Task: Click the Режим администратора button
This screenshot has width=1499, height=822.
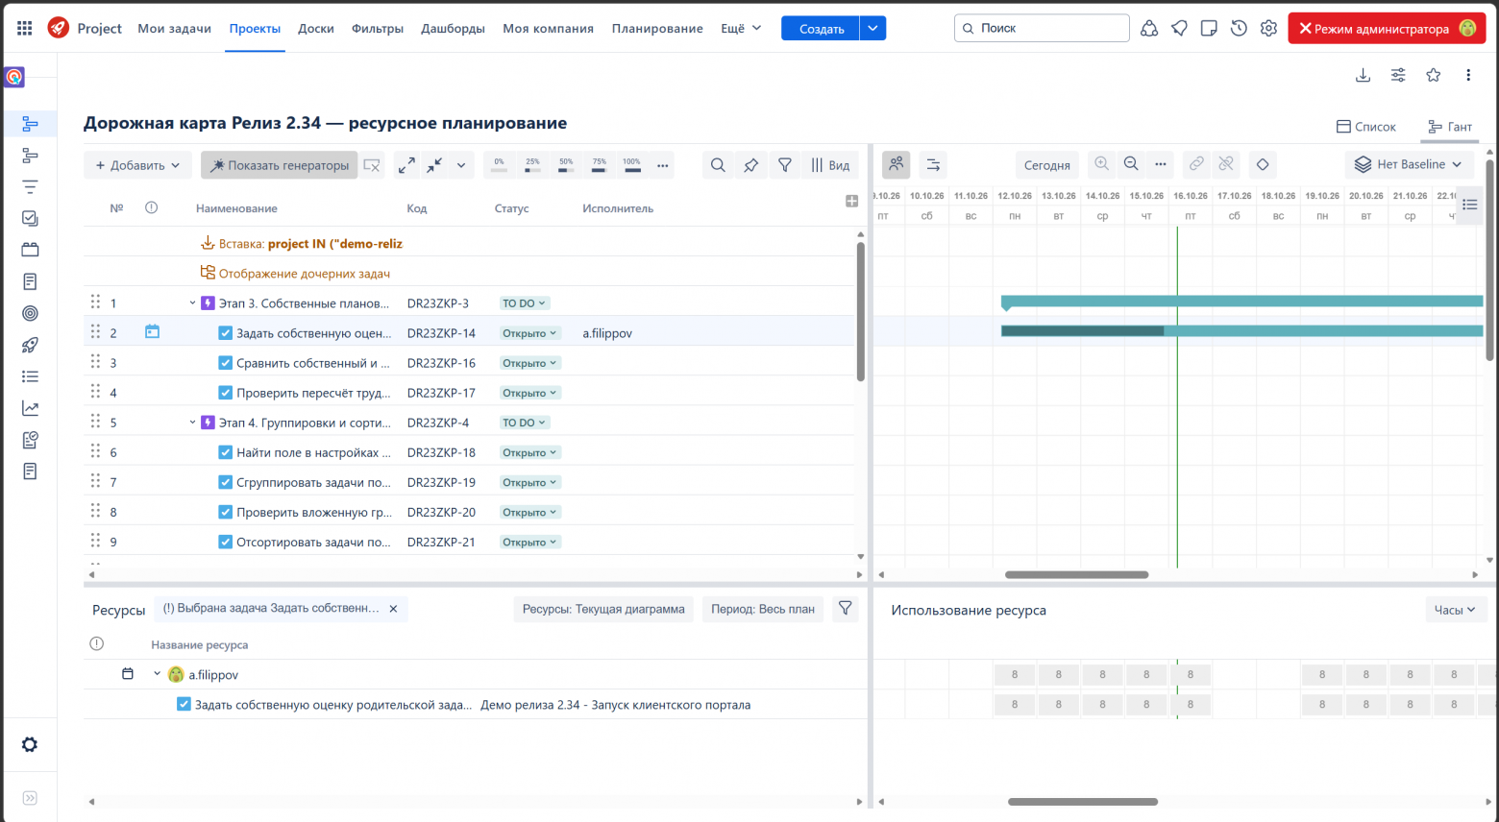Action: coord(1387,29)
